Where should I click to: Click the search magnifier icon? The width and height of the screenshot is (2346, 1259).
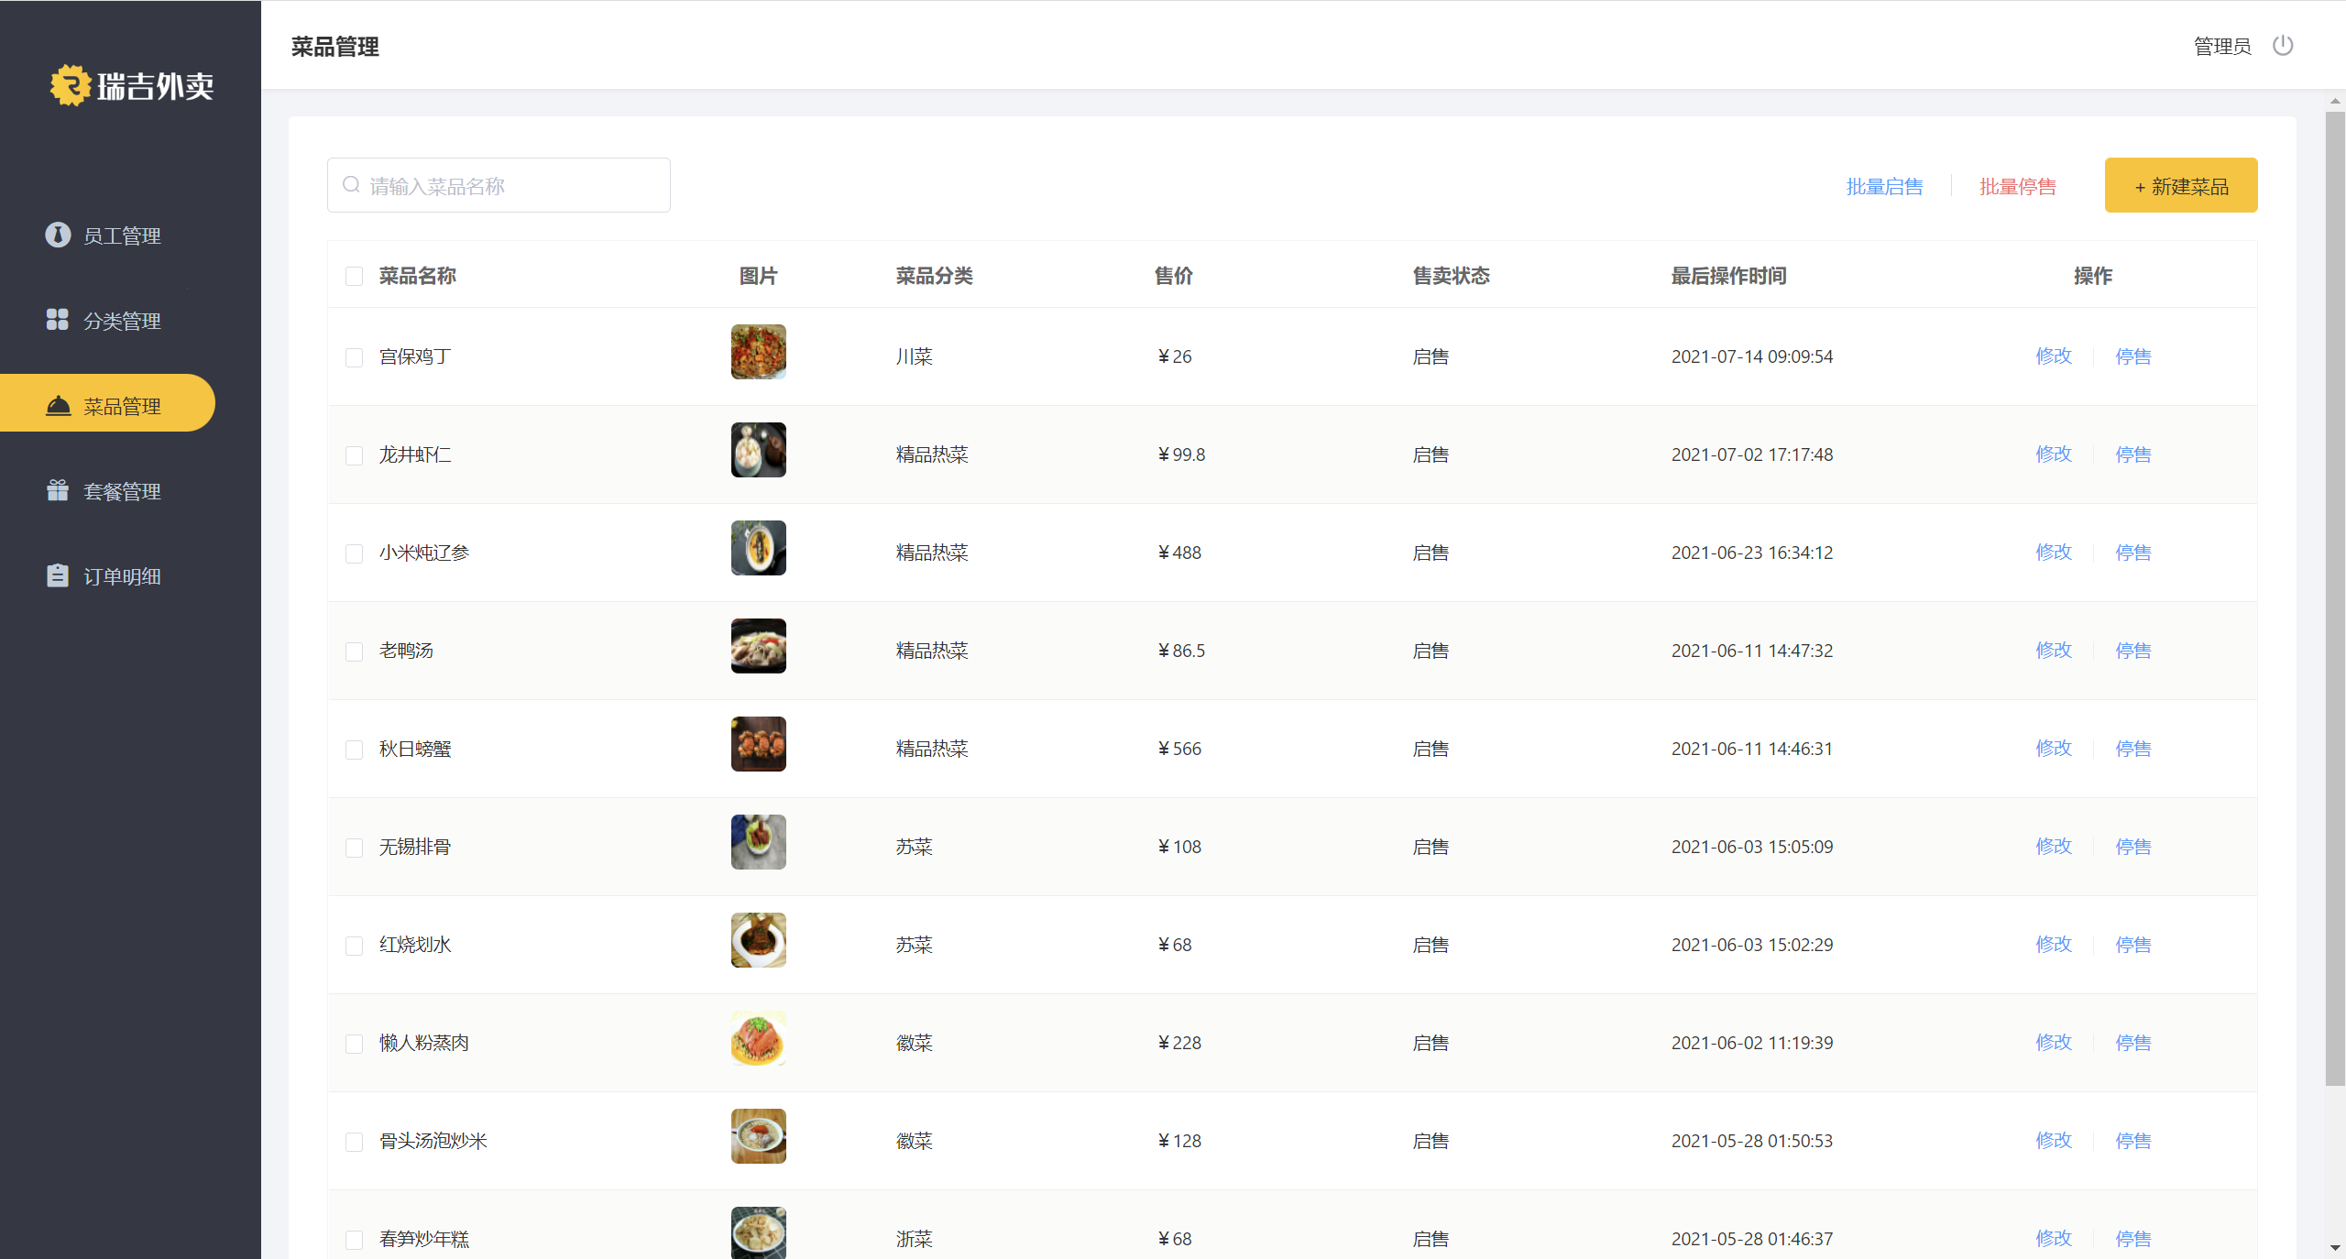(x=351, y=185)
